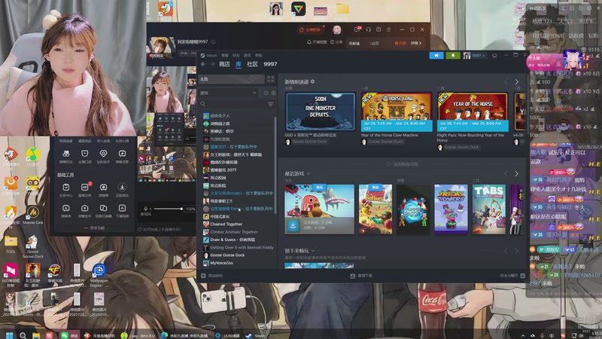Viewport: 602px width, 339px height.
Task: Open the AD task icon with red badge
Action: [85, 187]
